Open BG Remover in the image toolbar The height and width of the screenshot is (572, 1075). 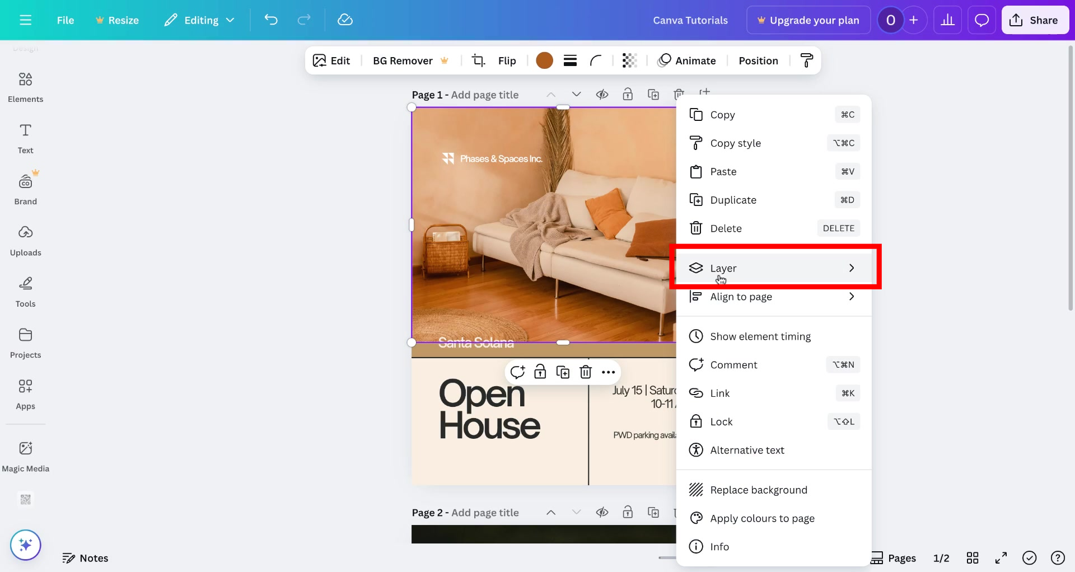point(402,60)
